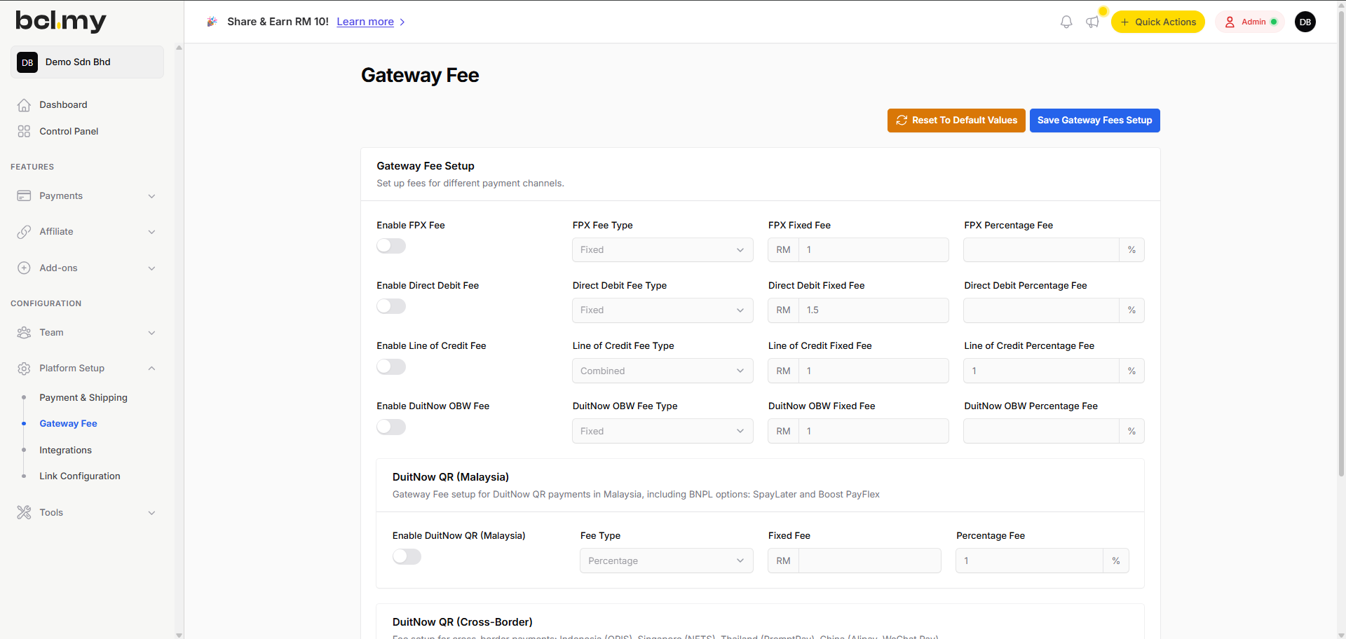This screenshot has width=1346, height=639.
Task: Click the refresh icon on Reset To Default Values
Action: pos(902,121)
